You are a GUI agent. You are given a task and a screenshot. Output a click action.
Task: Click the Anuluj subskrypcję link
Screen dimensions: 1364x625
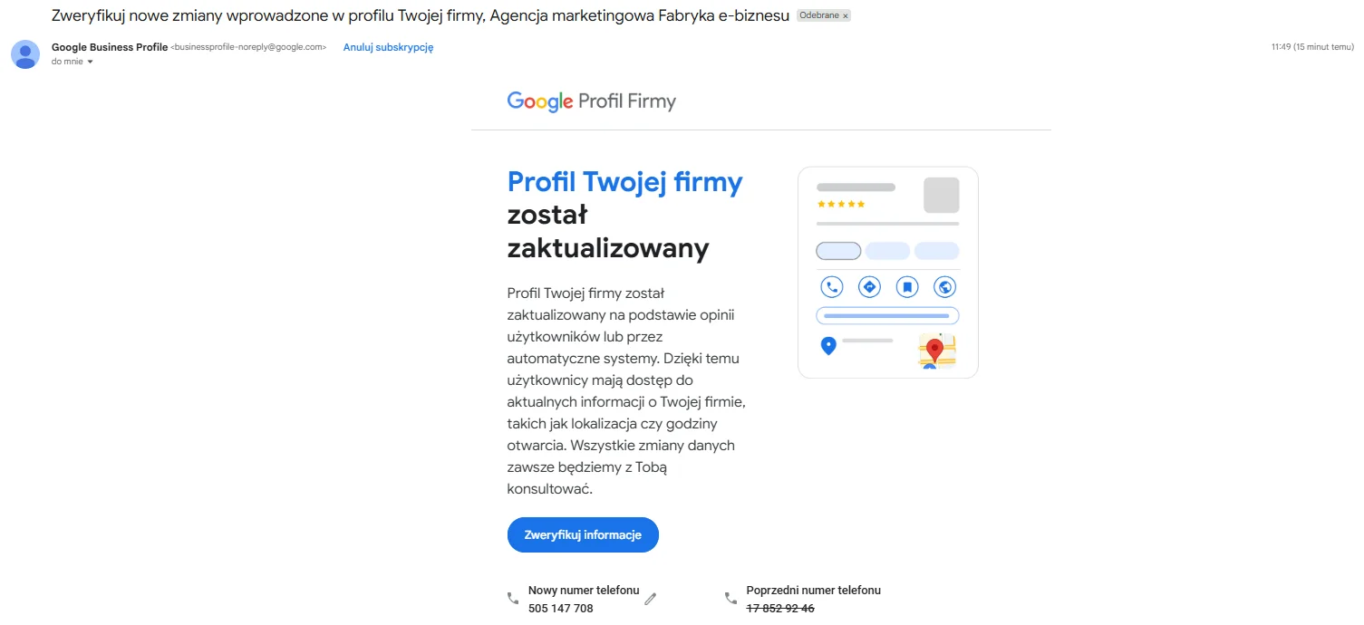coord(388,47)
